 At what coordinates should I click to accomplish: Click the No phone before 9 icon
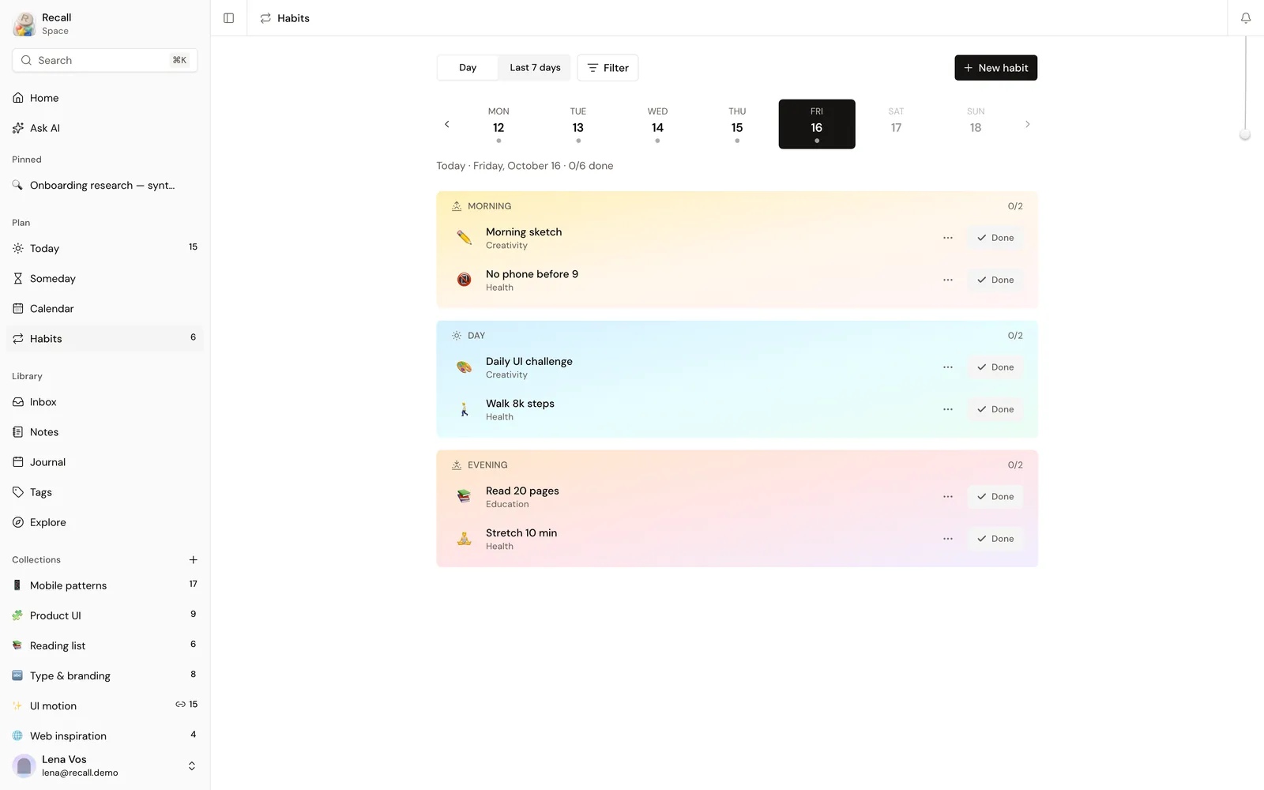(465, 280)
